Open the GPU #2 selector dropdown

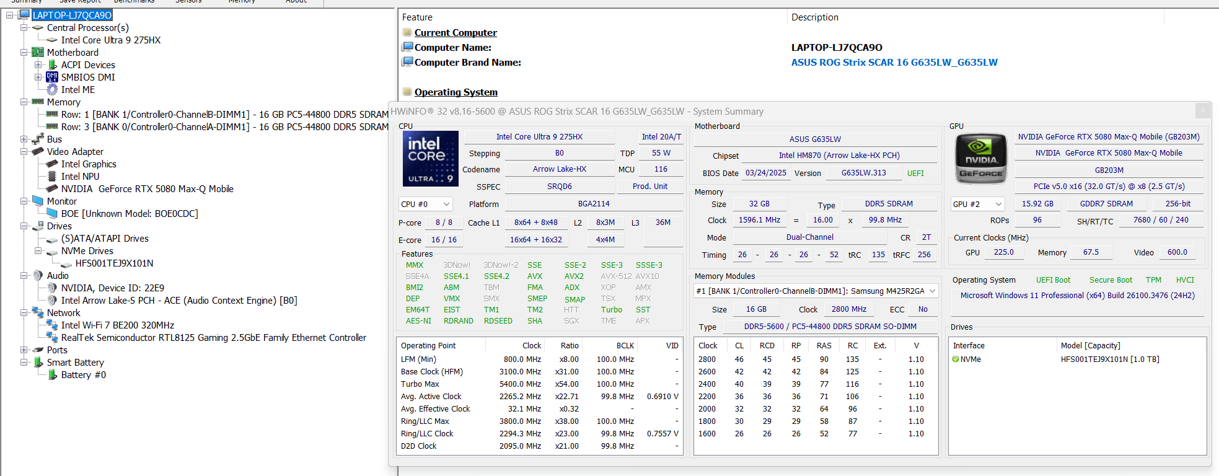click(977, 204)
